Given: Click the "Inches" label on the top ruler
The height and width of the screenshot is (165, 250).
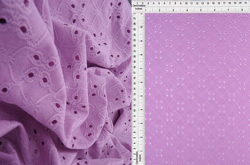Looking at the screenshot, I should pyautogui.click(x=139, y=9).
